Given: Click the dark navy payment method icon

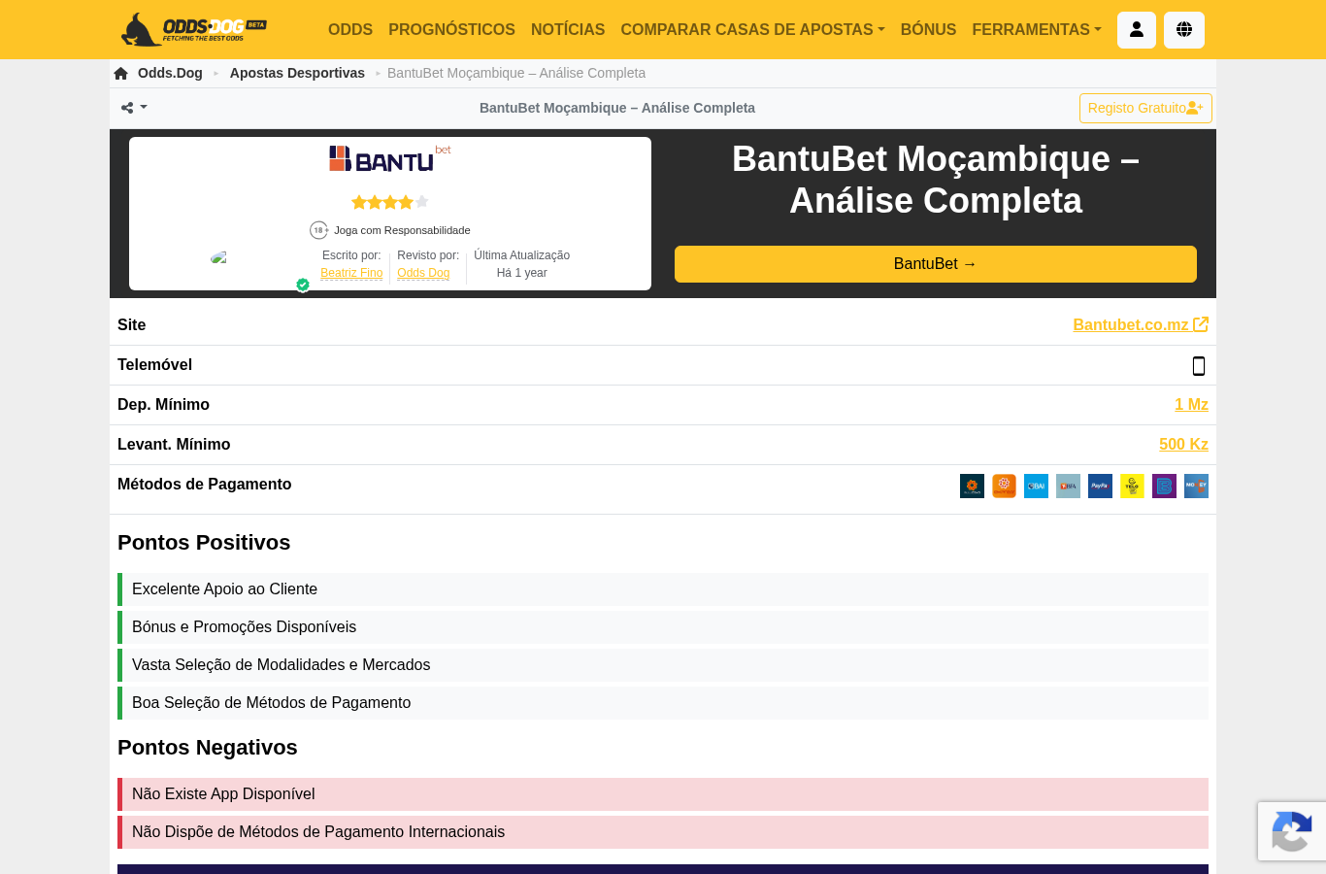Looking at the screenshot, I should (972, 486).
